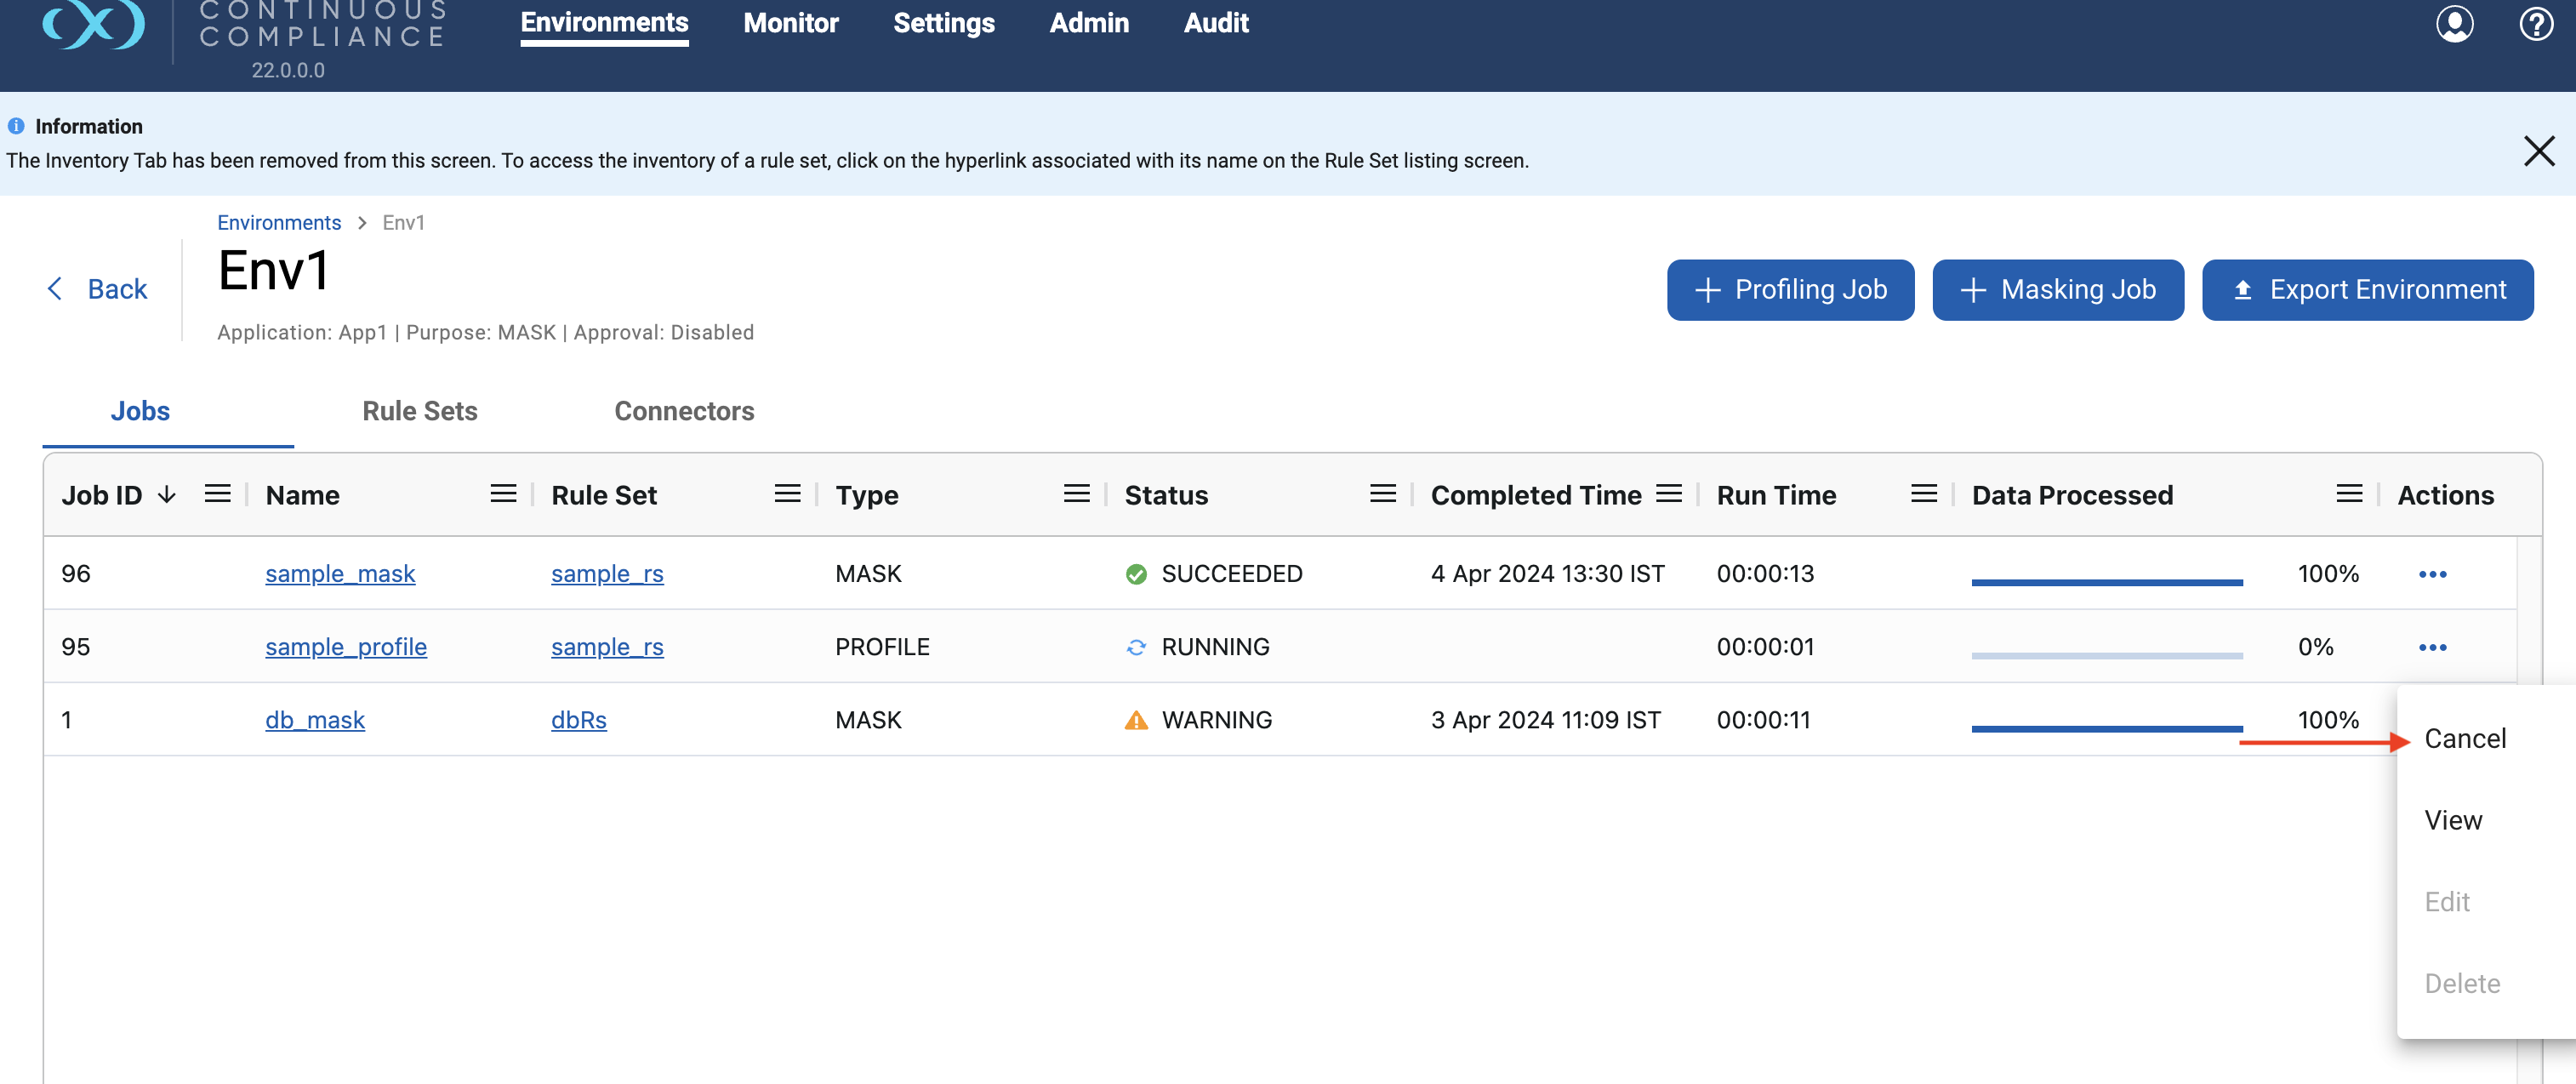
Task: Click the help question mark icon
Action: tap(2535, 24)
